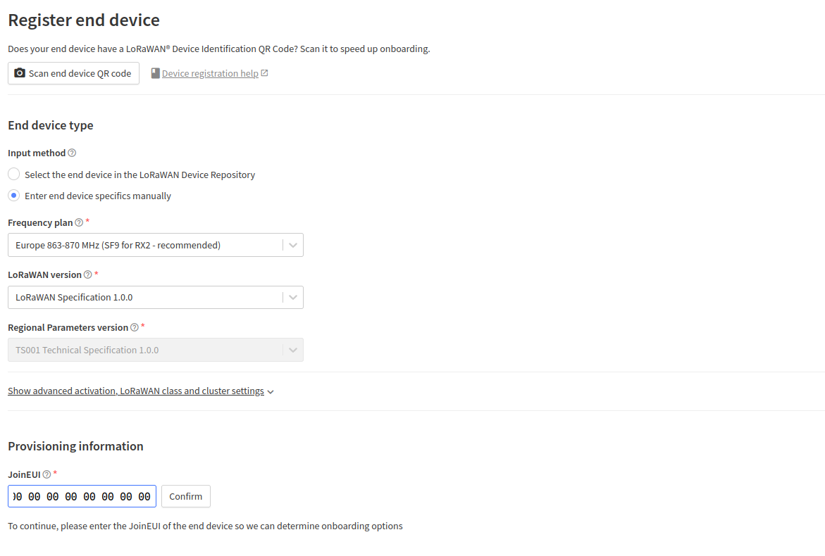Click the Regional Parameters version dropdown arrow

293,350
